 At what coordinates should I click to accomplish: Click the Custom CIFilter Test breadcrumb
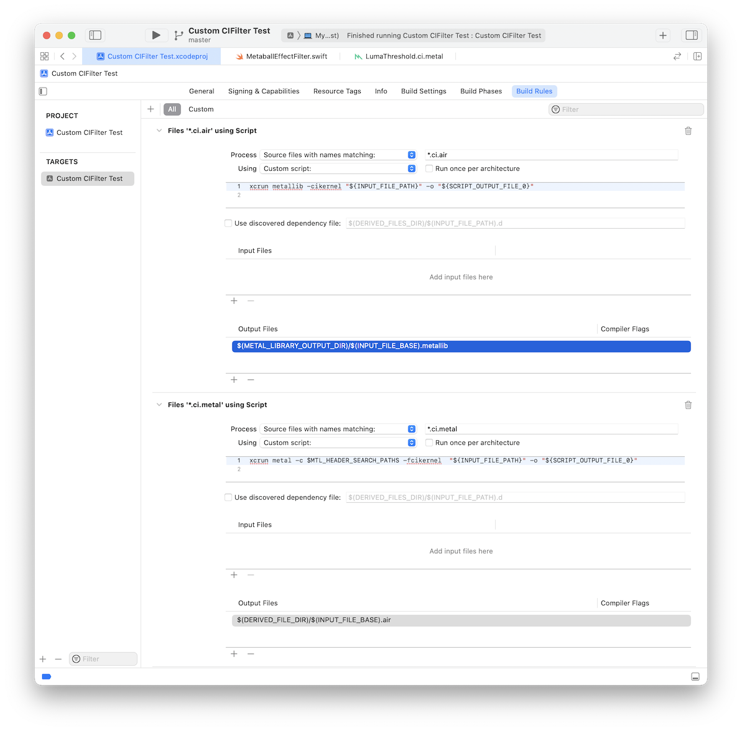tap(79, 73)
